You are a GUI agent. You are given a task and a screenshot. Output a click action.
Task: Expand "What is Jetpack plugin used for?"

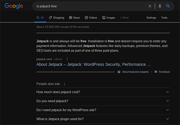point(103,119)
